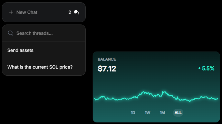Click the green up-triangle gain indicator
This screenshot has width=222, height=124.
pos(199,68)
